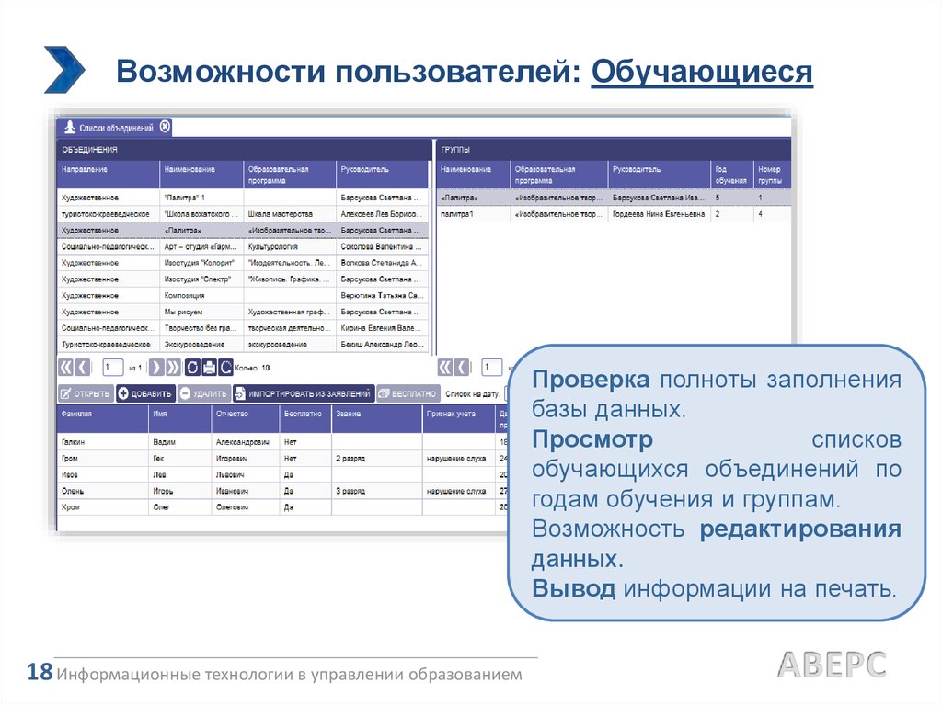
Task: Go to previous page in Объединения pager
Action: pos(83,368)
